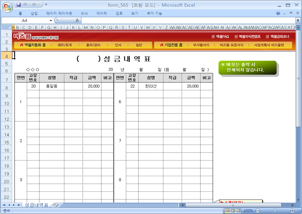Click the Office button logo
Screen dimensions: 302x214
pos(7,7)
